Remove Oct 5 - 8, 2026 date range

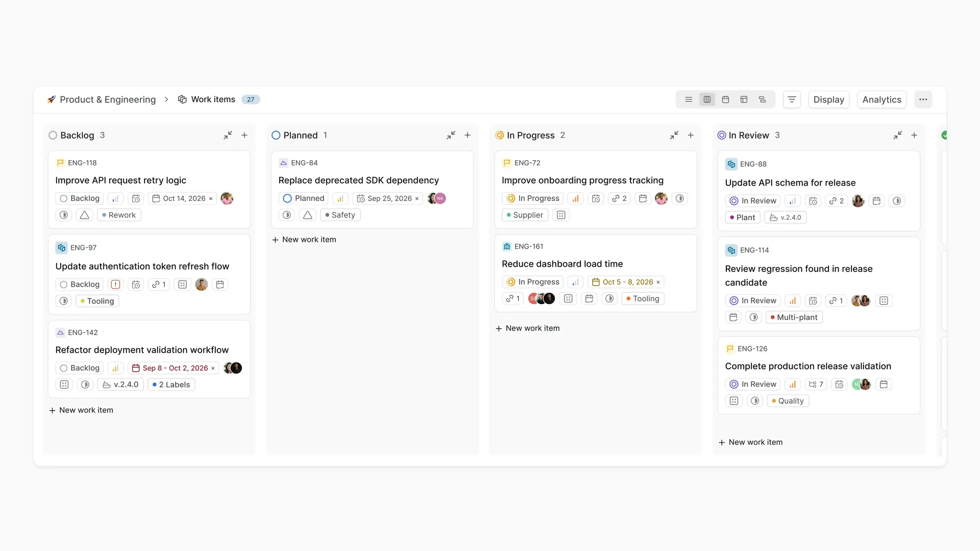pyautogui.click(x=658, y=282)
